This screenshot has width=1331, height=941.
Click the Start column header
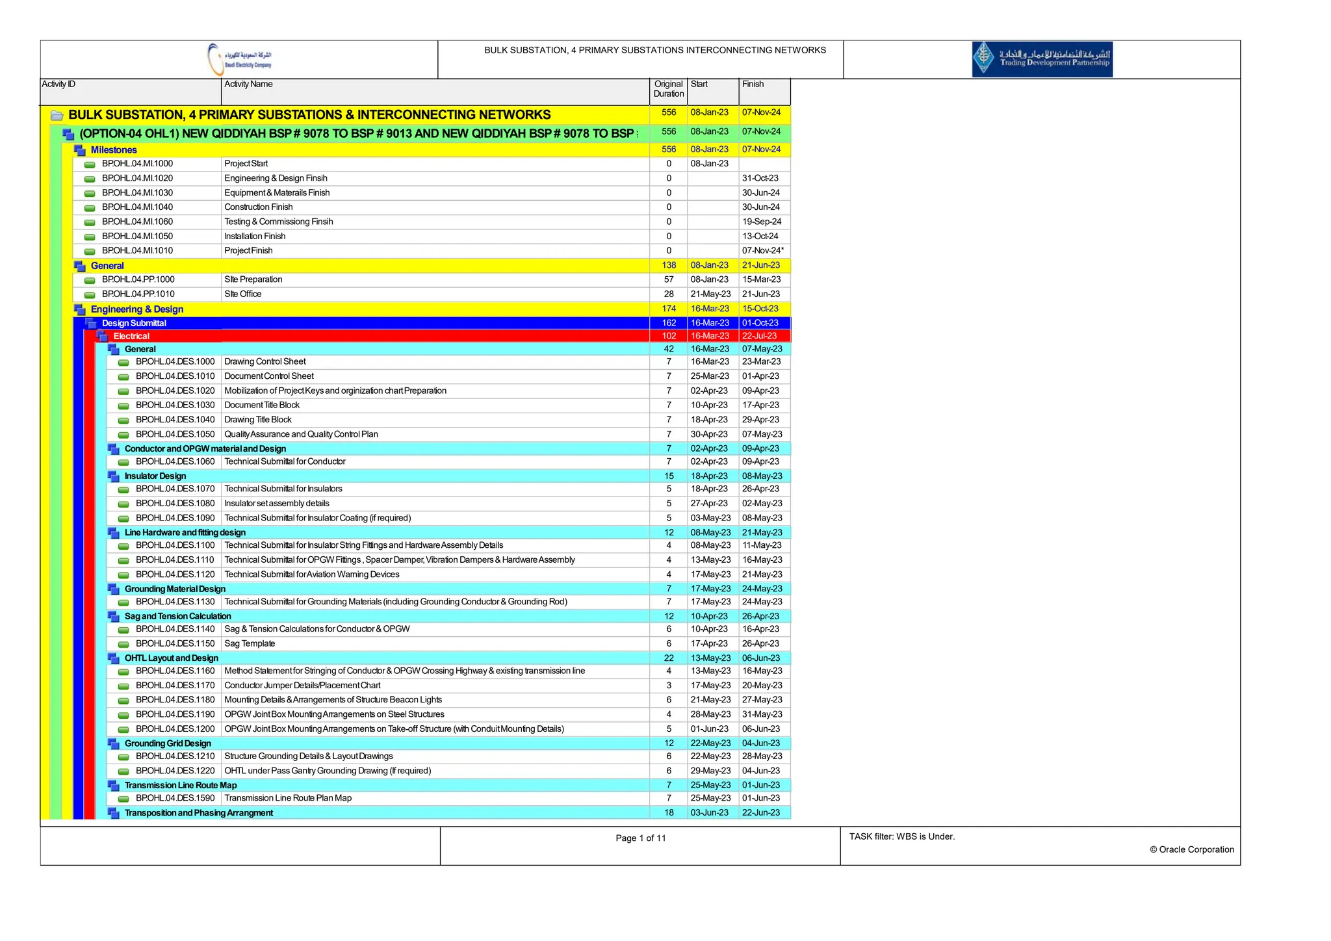click(699, 84)
